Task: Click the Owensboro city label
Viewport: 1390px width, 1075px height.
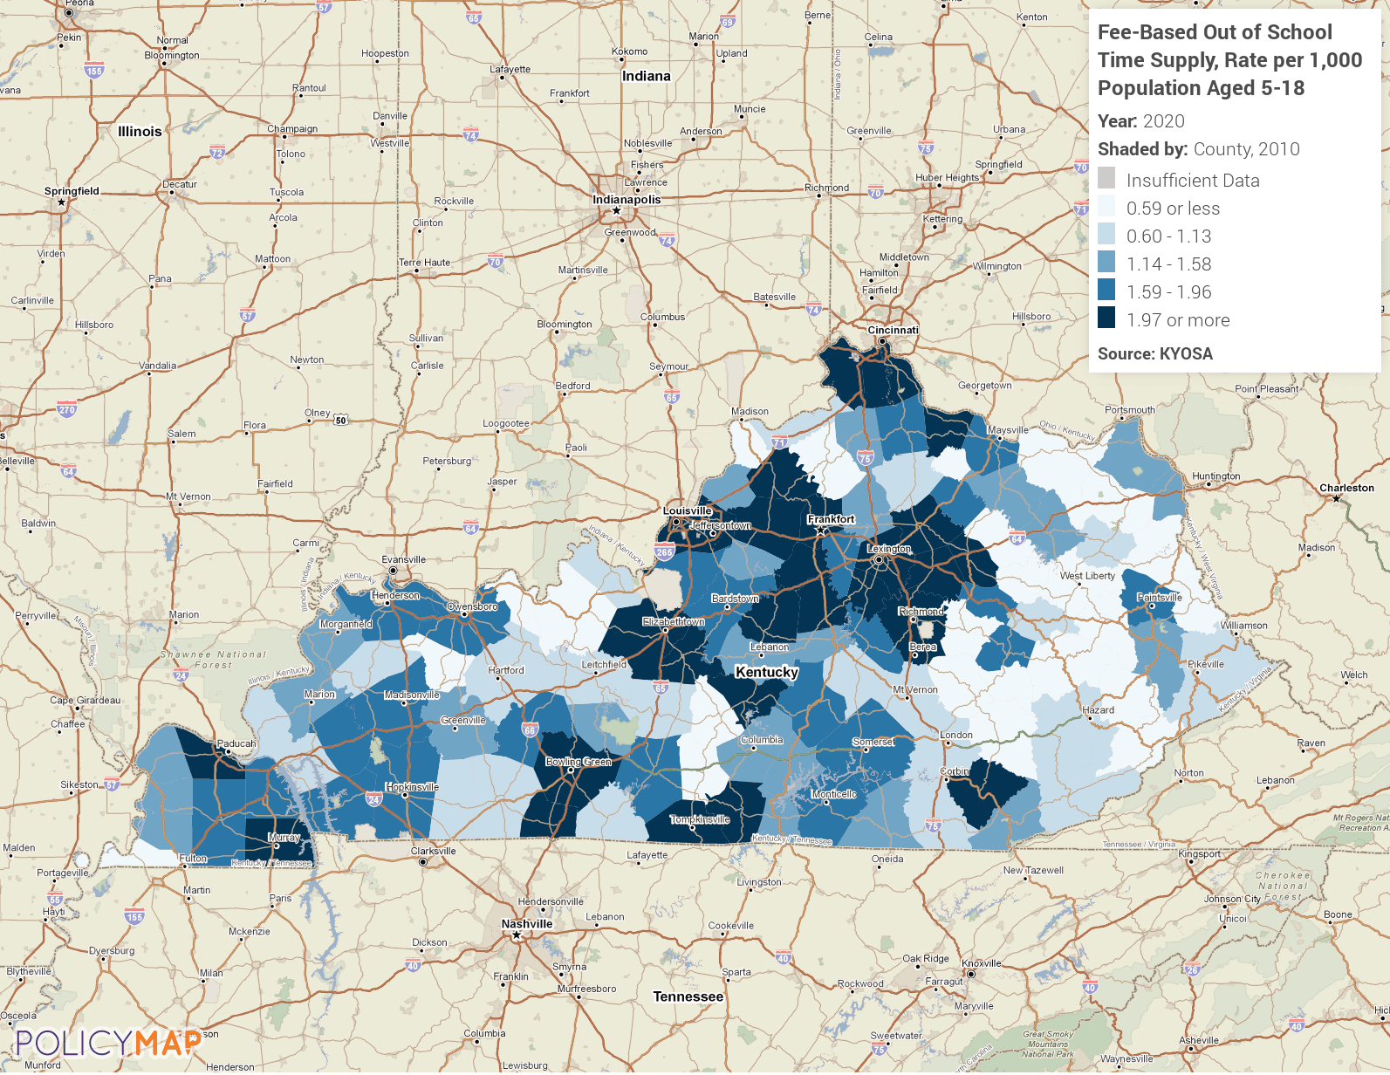Action: (x=472, y=606)
